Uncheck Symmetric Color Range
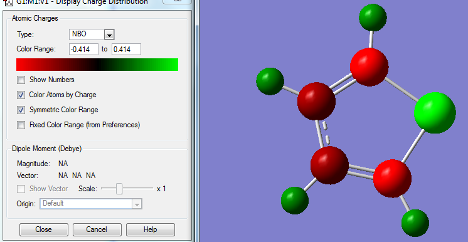468x242 pixels. (21, 110)
